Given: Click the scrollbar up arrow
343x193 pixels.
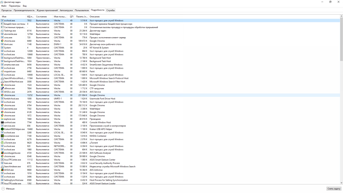Looking at the screenshot, I should [341, 16].
